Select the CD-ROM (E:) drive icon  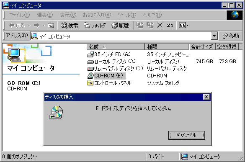pyautogui.click(x=90, y=76)
